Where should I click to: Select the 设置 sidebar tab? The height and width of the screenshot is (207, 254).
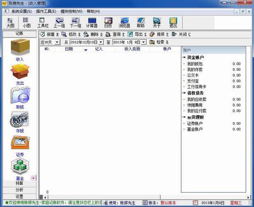(19, 197)
